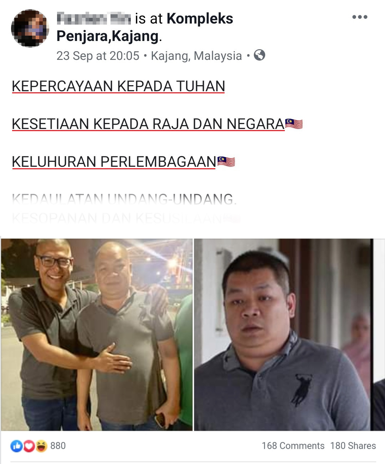Open the poster's profile picture
Screen dimensions: 385x464
[x=30, y=28]
